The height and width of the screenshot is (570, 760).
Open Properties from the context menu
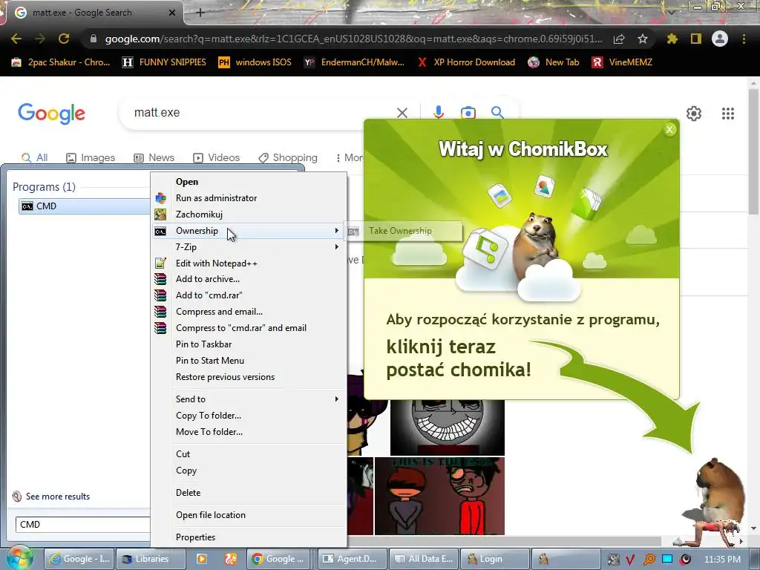click(249, 537)
